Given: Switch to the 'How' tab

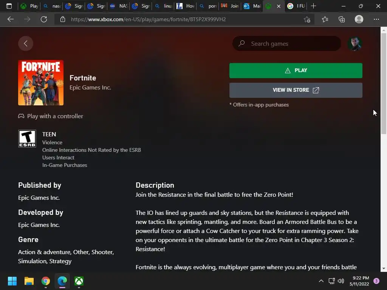Looking at the screenshot, I should pyautogui.click(x=185, y=6).
